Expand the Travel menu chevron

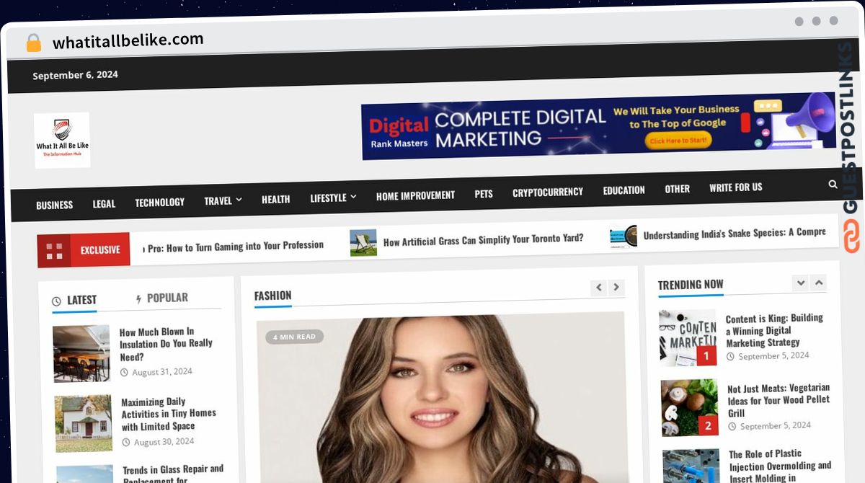coord(239,200)
